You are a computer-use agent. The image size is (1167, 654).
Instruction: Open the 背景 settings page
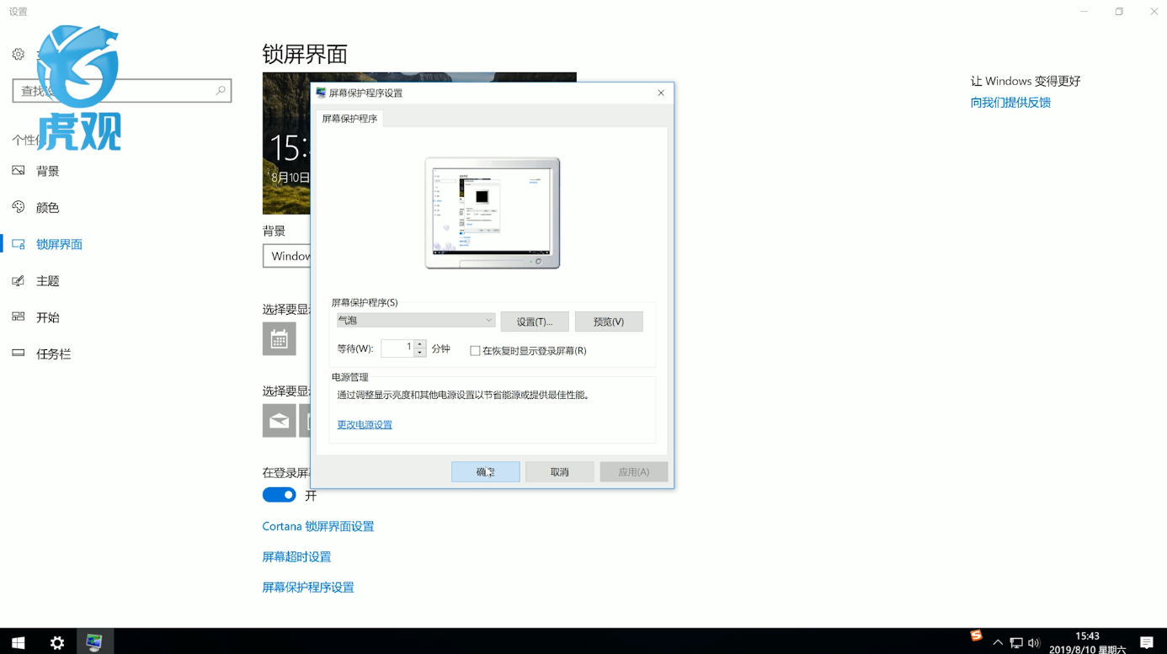click(47, 171)
